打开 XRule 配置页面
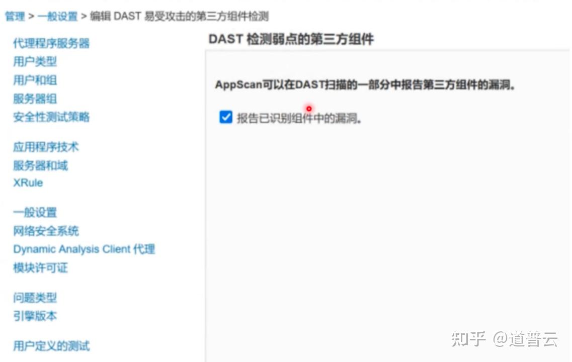The image size is (572, 362). click(27, 183)
